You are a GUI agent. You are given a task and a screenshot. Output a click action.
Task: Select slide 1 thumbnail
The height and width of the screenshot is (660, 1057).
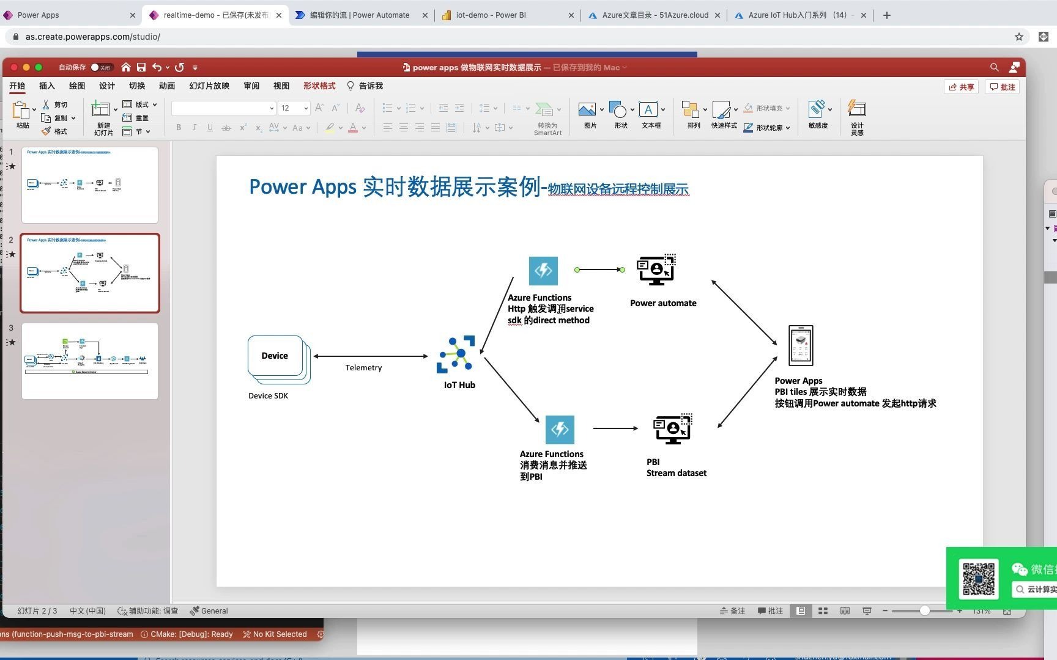(90, 185)
